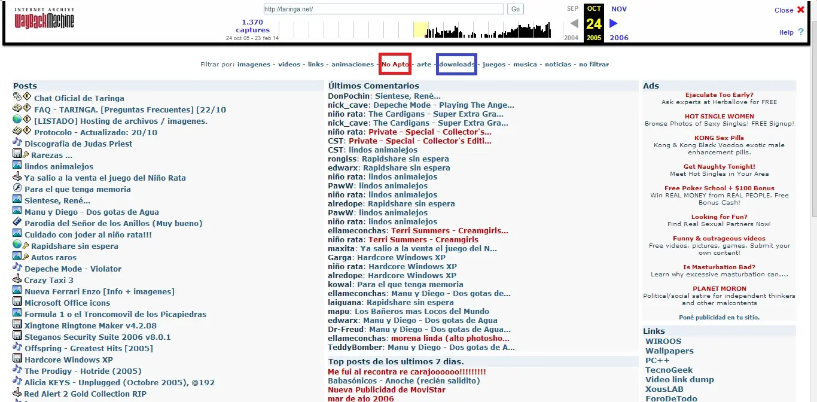The width and height of the screenshot is (817, 402).
Task: Click the joystick icon beside Ya salio a la venta
Action: [x=17, y=176]
